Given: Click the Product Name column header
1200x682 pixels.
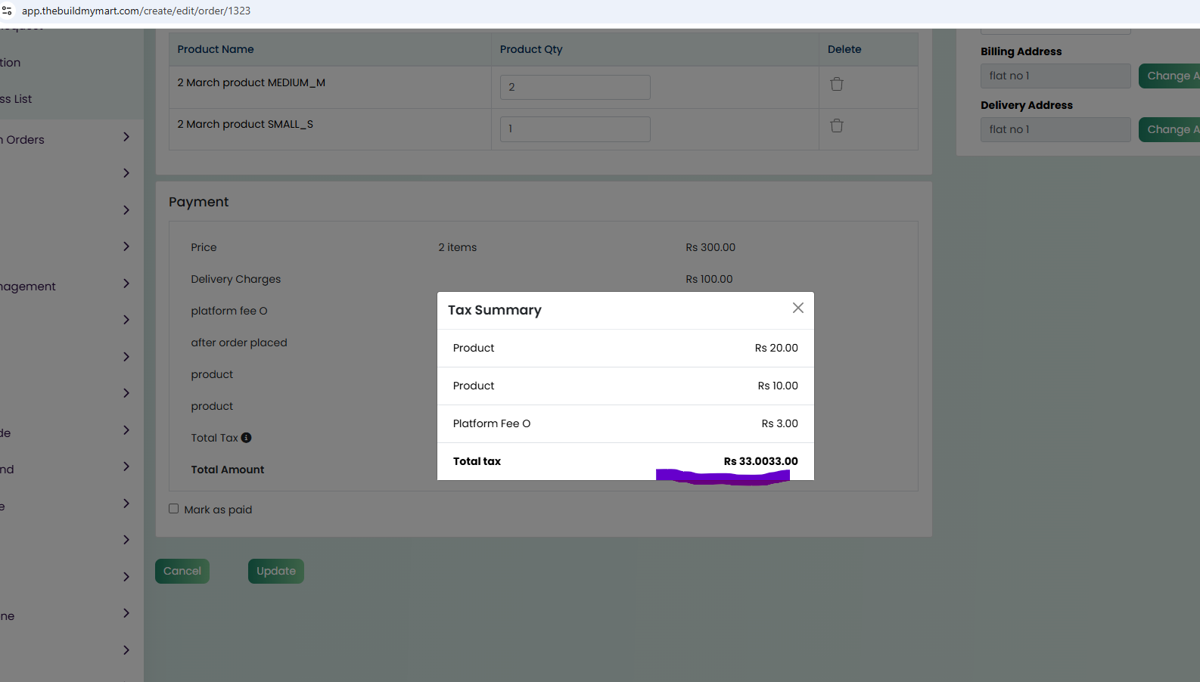Looking at the screenshot, I should click(x=216, y=49).
